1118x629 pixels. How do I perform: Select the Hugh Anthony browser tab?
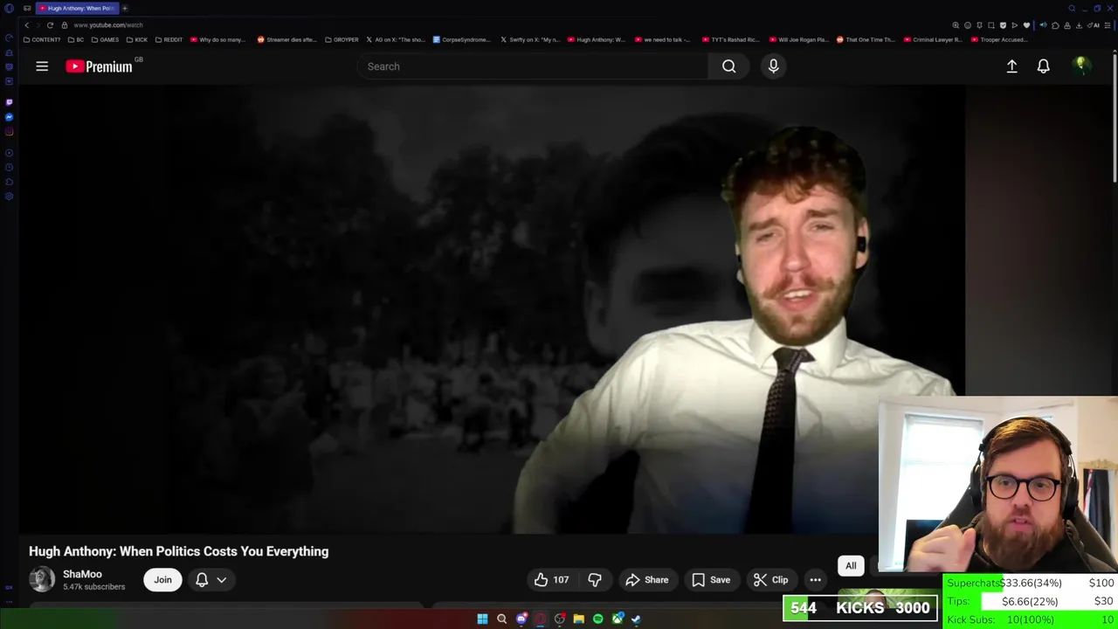pos(77,8)
